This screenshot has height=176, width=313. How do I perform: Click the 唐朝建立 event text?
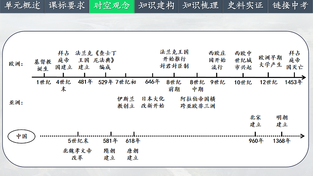coord(132,154)
